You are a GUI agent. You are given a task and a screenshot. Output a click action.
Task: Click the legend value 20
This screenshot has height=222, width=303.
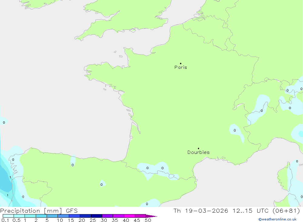(x=82, y=220)
